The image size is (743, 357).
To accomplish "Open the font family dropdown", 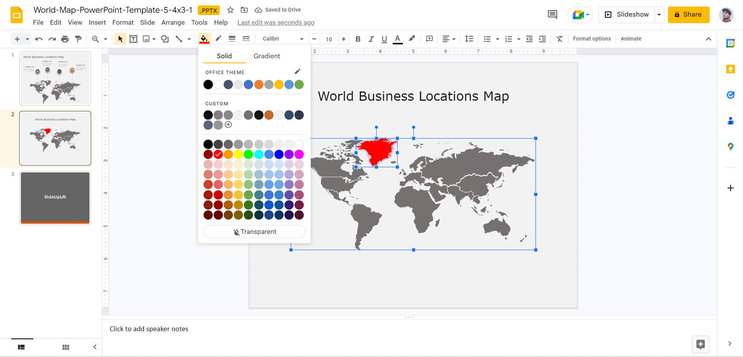I will point(282,39).
